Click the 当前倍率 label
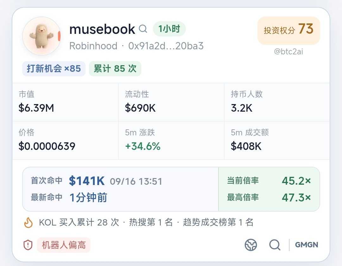The height and width of the screenshot is (266, 342). point(243,181)
